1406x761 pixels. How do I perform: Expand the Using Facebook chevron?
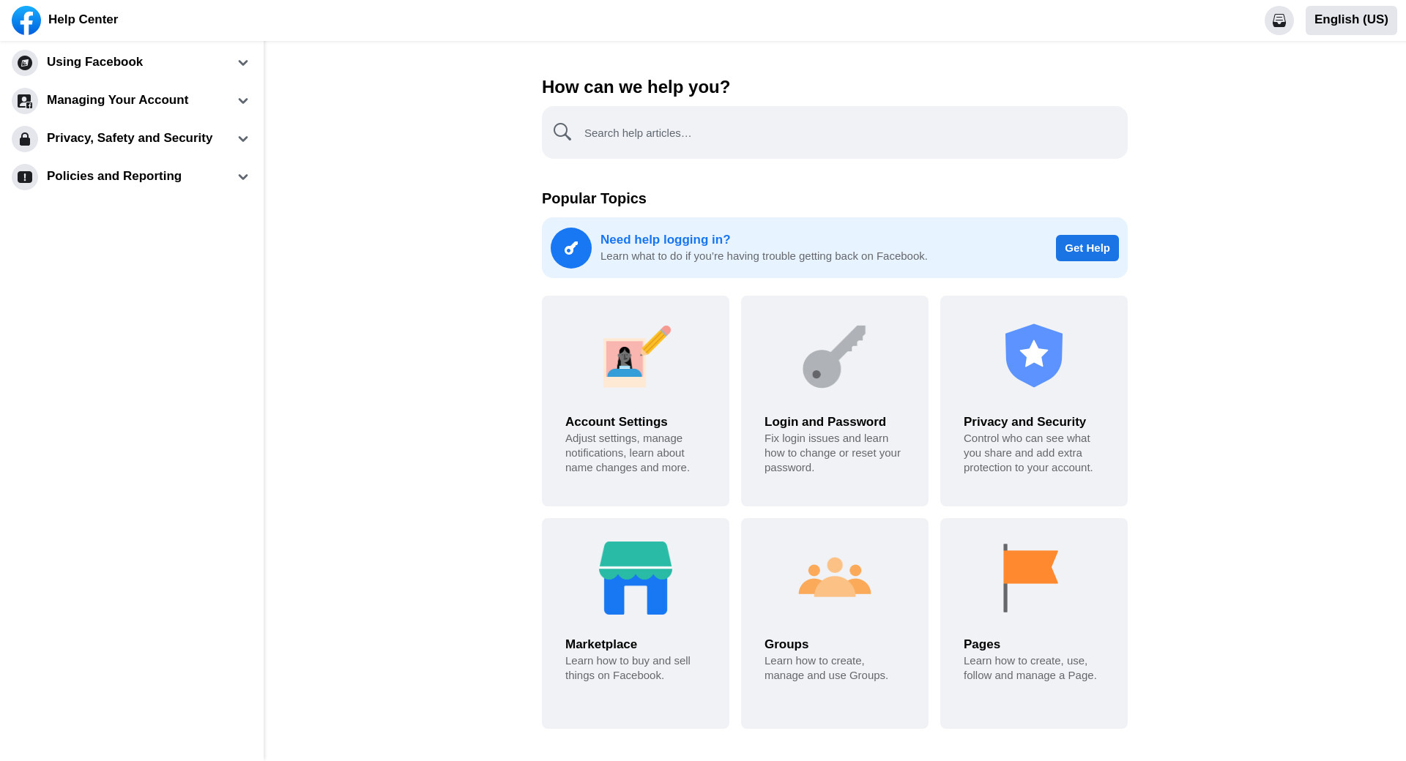pos(243,63)
